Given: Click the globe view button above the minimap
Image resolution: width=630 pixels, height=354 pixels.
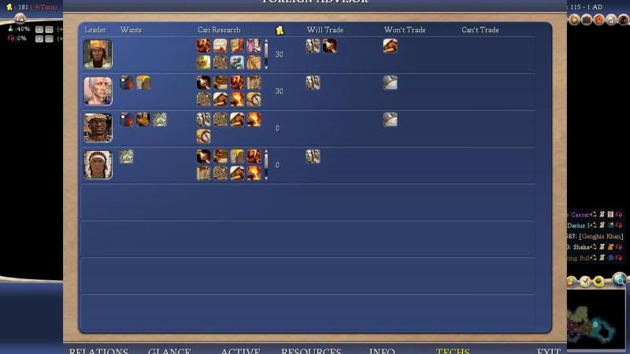Looking at the screenshot, I should coord(619,279).
